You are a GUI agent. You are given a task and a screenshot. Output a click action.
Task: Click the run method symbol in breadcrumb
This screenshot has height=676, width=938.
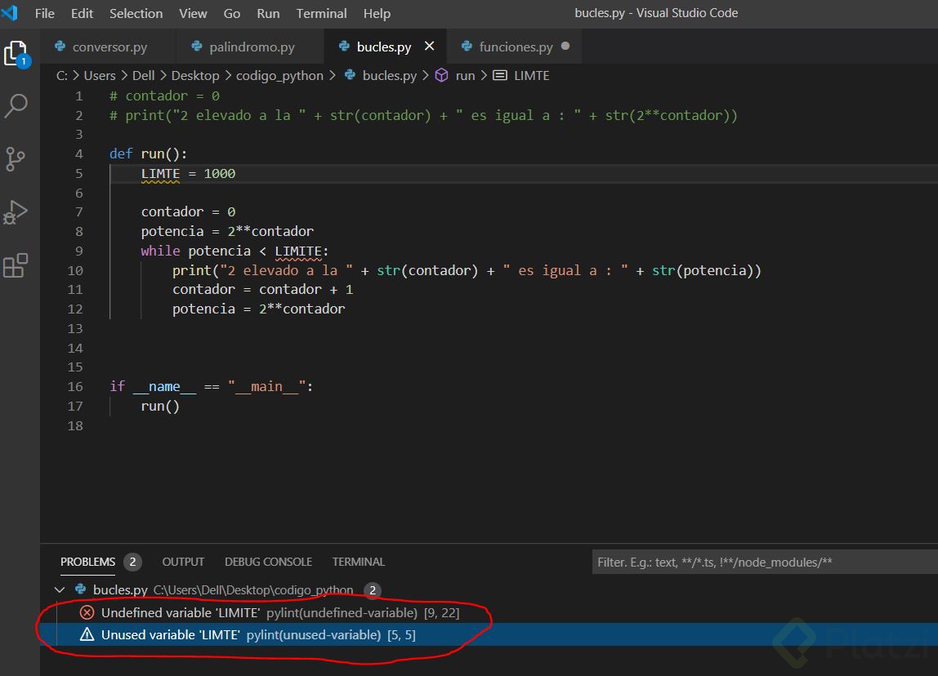441,75
